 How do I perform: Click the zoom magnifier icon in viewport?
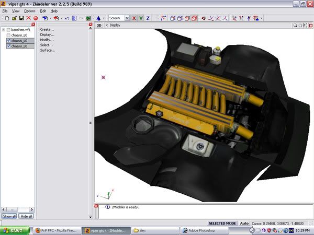point(296,25)
